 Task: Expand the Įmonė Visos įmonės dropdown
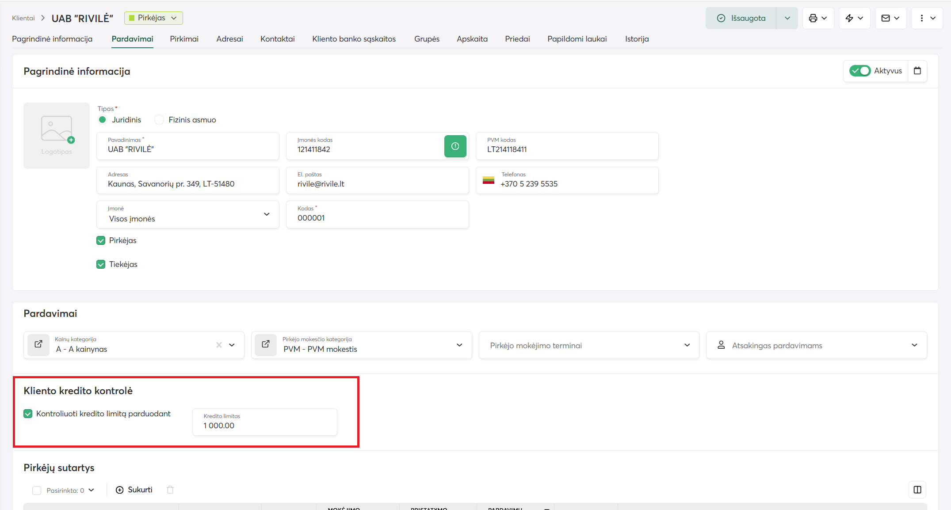pos(188,214)
